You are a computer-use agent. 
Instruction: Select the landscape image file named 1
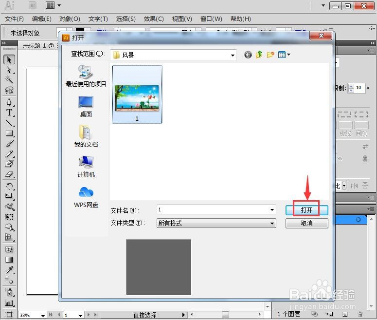[137, 94]
